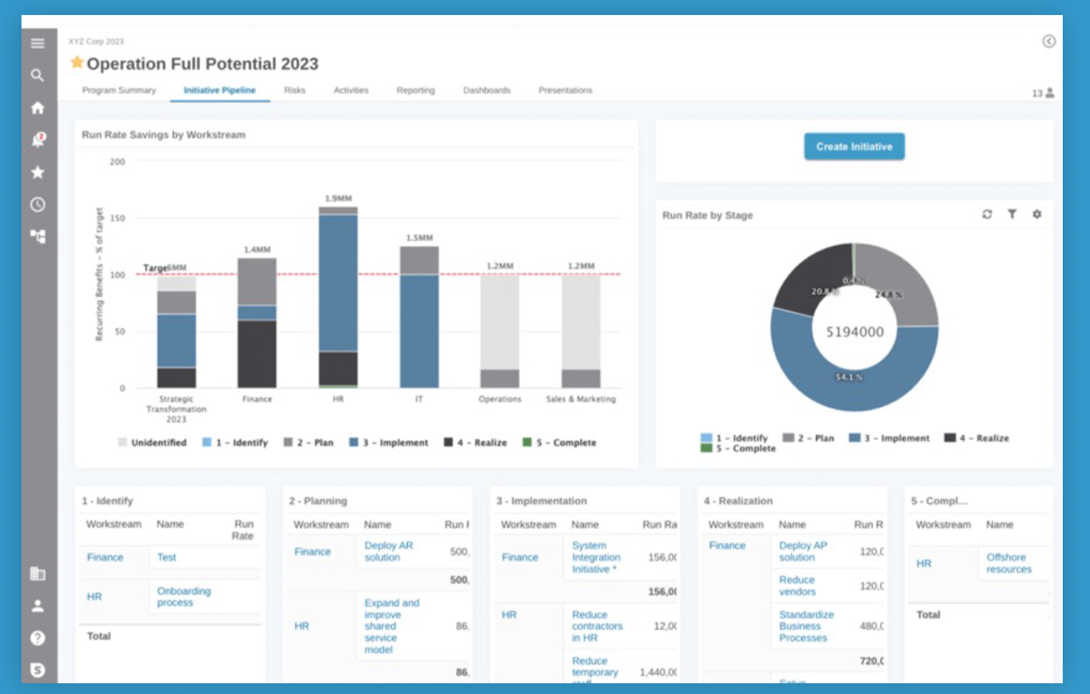The width and height of the screenshot is (1090, 694).
Task: Click the tall HR bar's blue segment
Action: coord(338,282)
